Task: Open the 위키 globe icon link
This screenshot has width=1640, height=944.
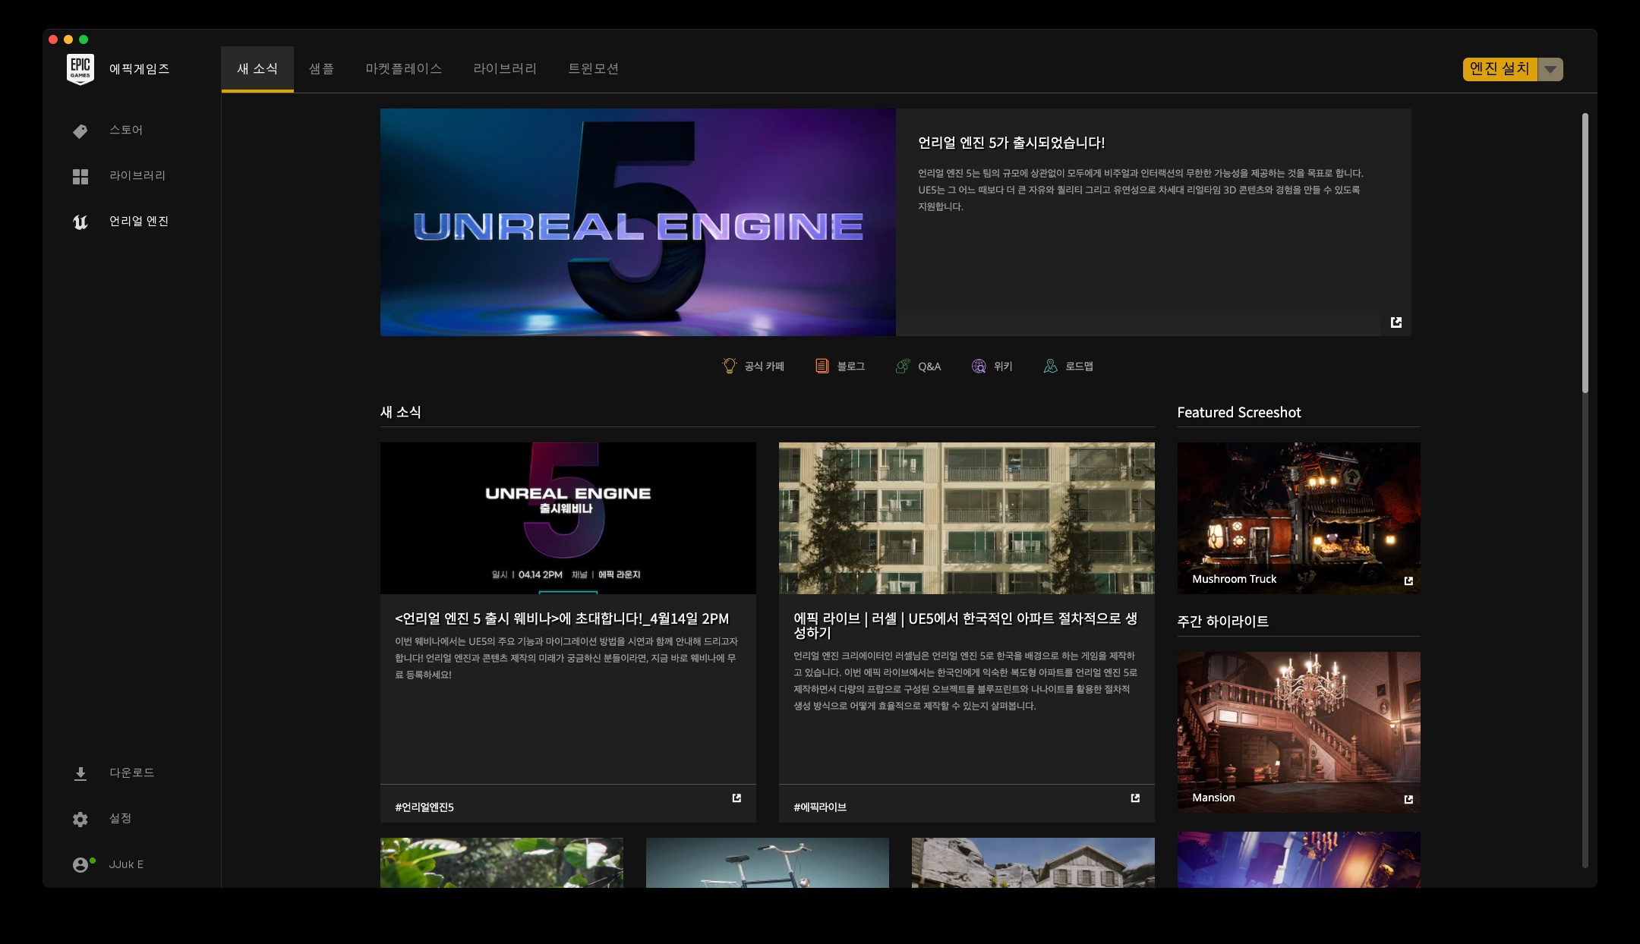Action: point(979,367)
